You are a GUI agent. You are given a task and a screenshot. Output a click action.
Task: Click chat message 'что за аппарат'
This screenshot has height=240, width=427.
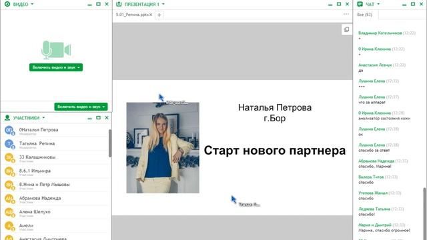[372, 103]
